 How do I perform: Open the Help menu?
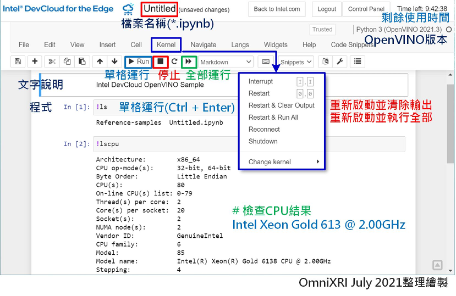(309, 44)
